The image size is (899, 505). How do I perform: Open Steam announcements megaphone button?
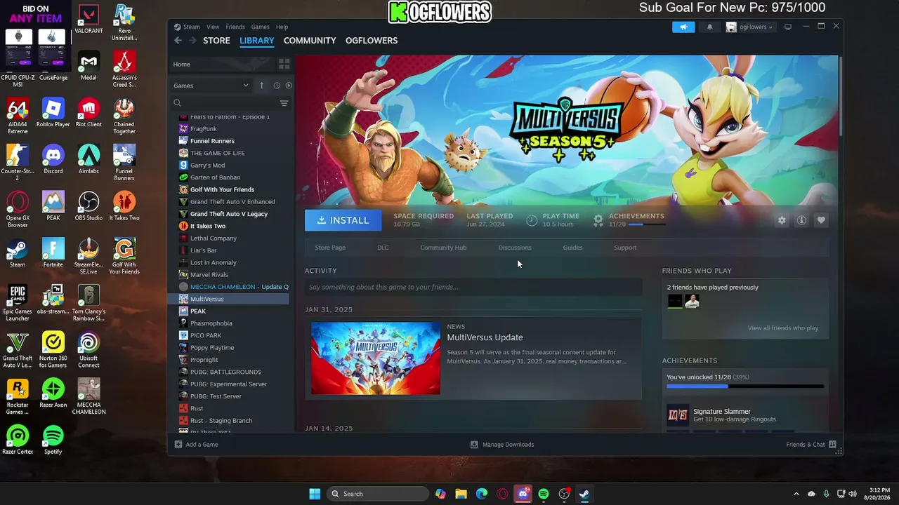point(683,27)
